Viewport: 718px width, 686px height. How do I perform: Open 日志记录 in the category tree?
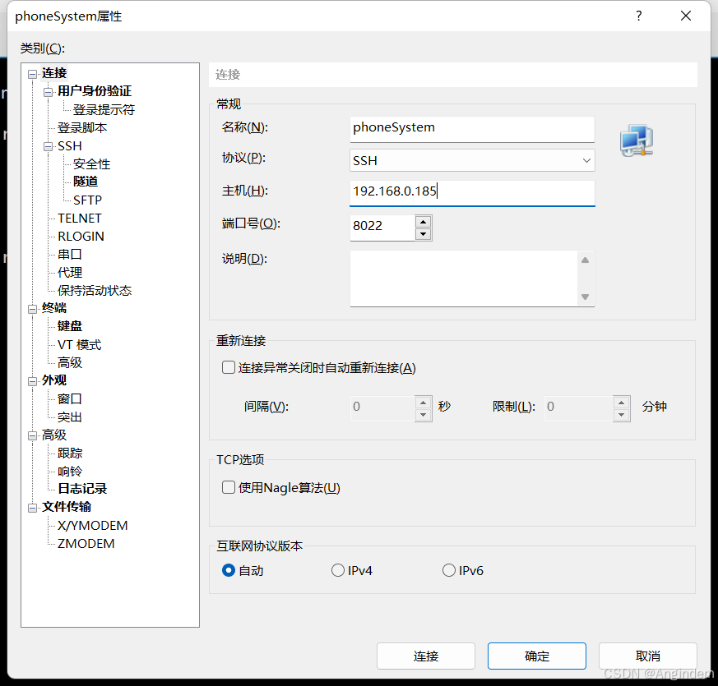[x=82, y=489]
